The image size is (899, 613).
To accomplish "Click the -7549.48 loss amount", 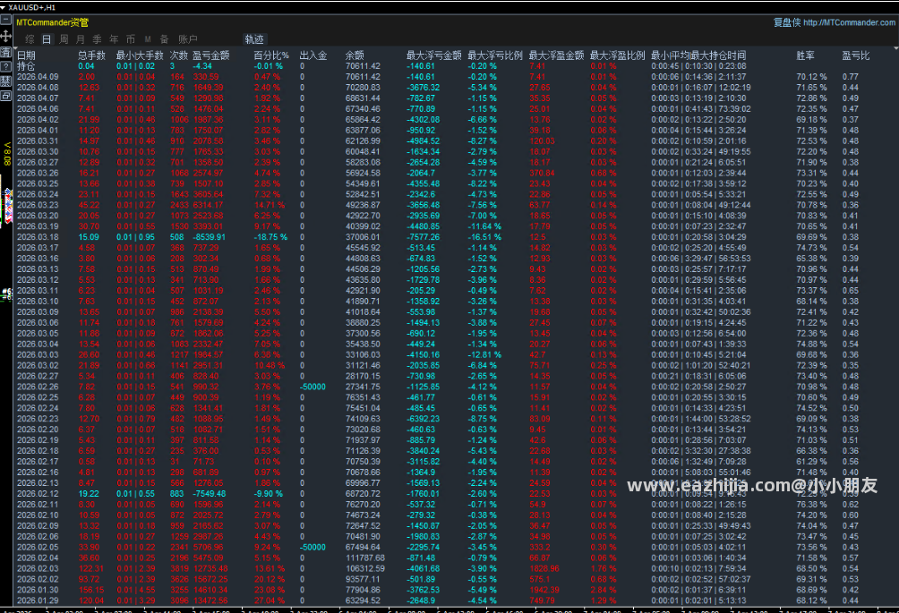I will (209, 494).
